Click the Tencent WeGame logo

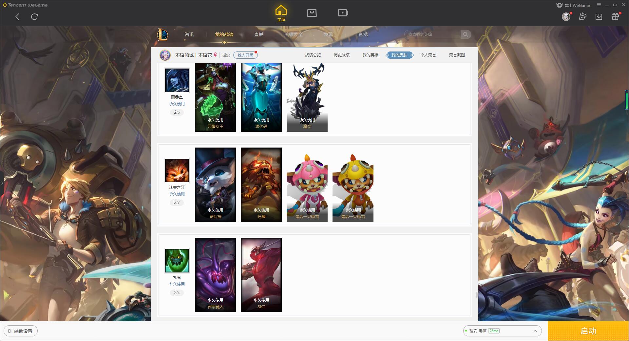point(26,5)
